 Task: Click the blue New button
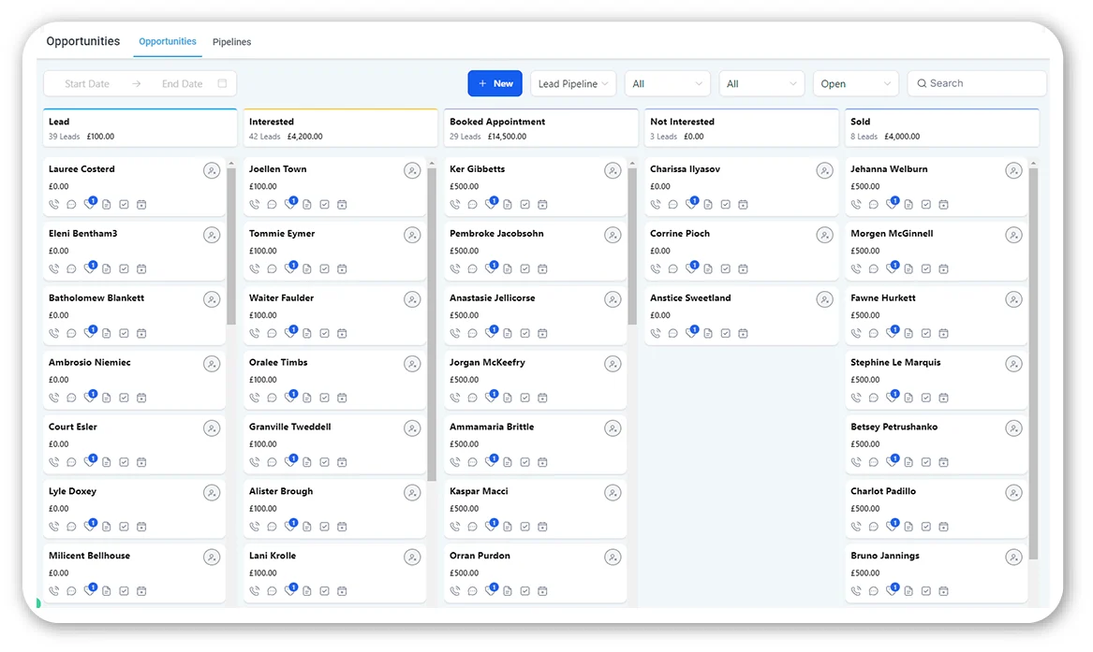(x=495, y=83)
